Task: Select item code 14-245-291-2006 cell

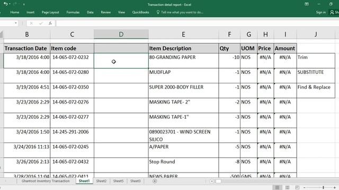Action: coord(72,135)
